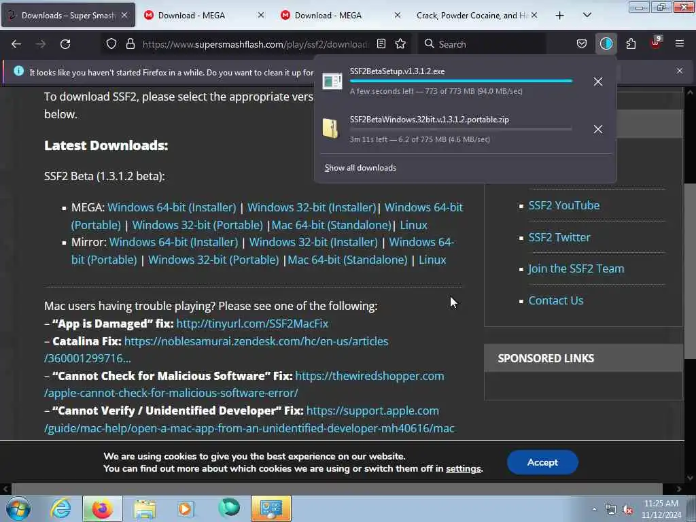Cancel the SSF2BetaWindows.32bit portable zip download
The image size is (696, 522).
point(598,129)
